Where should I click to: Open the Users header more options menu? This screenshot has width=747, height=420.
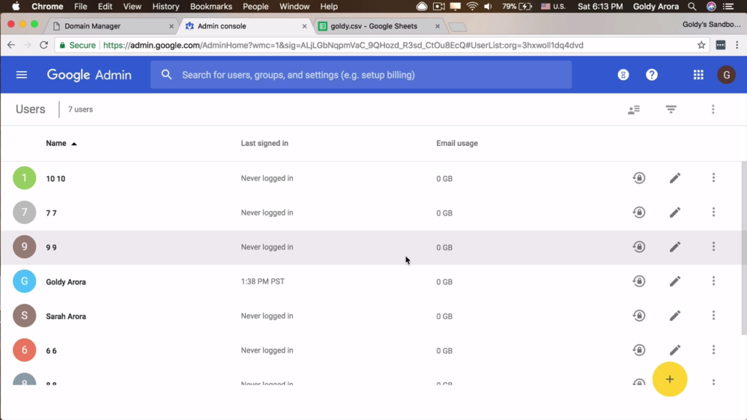click(x=713, y=110)
